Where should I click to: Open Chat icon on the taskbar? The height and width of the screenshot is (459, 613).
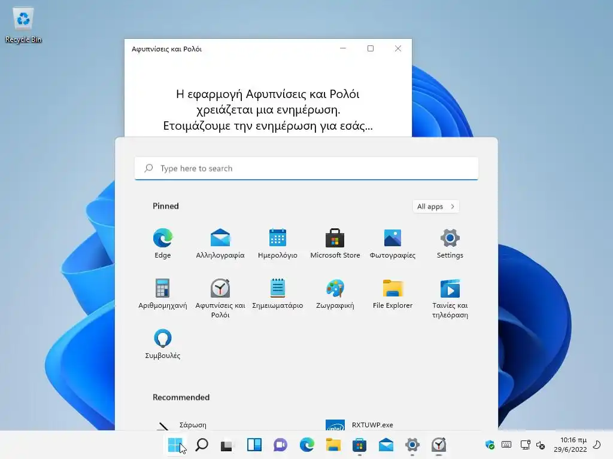(280, 445)
